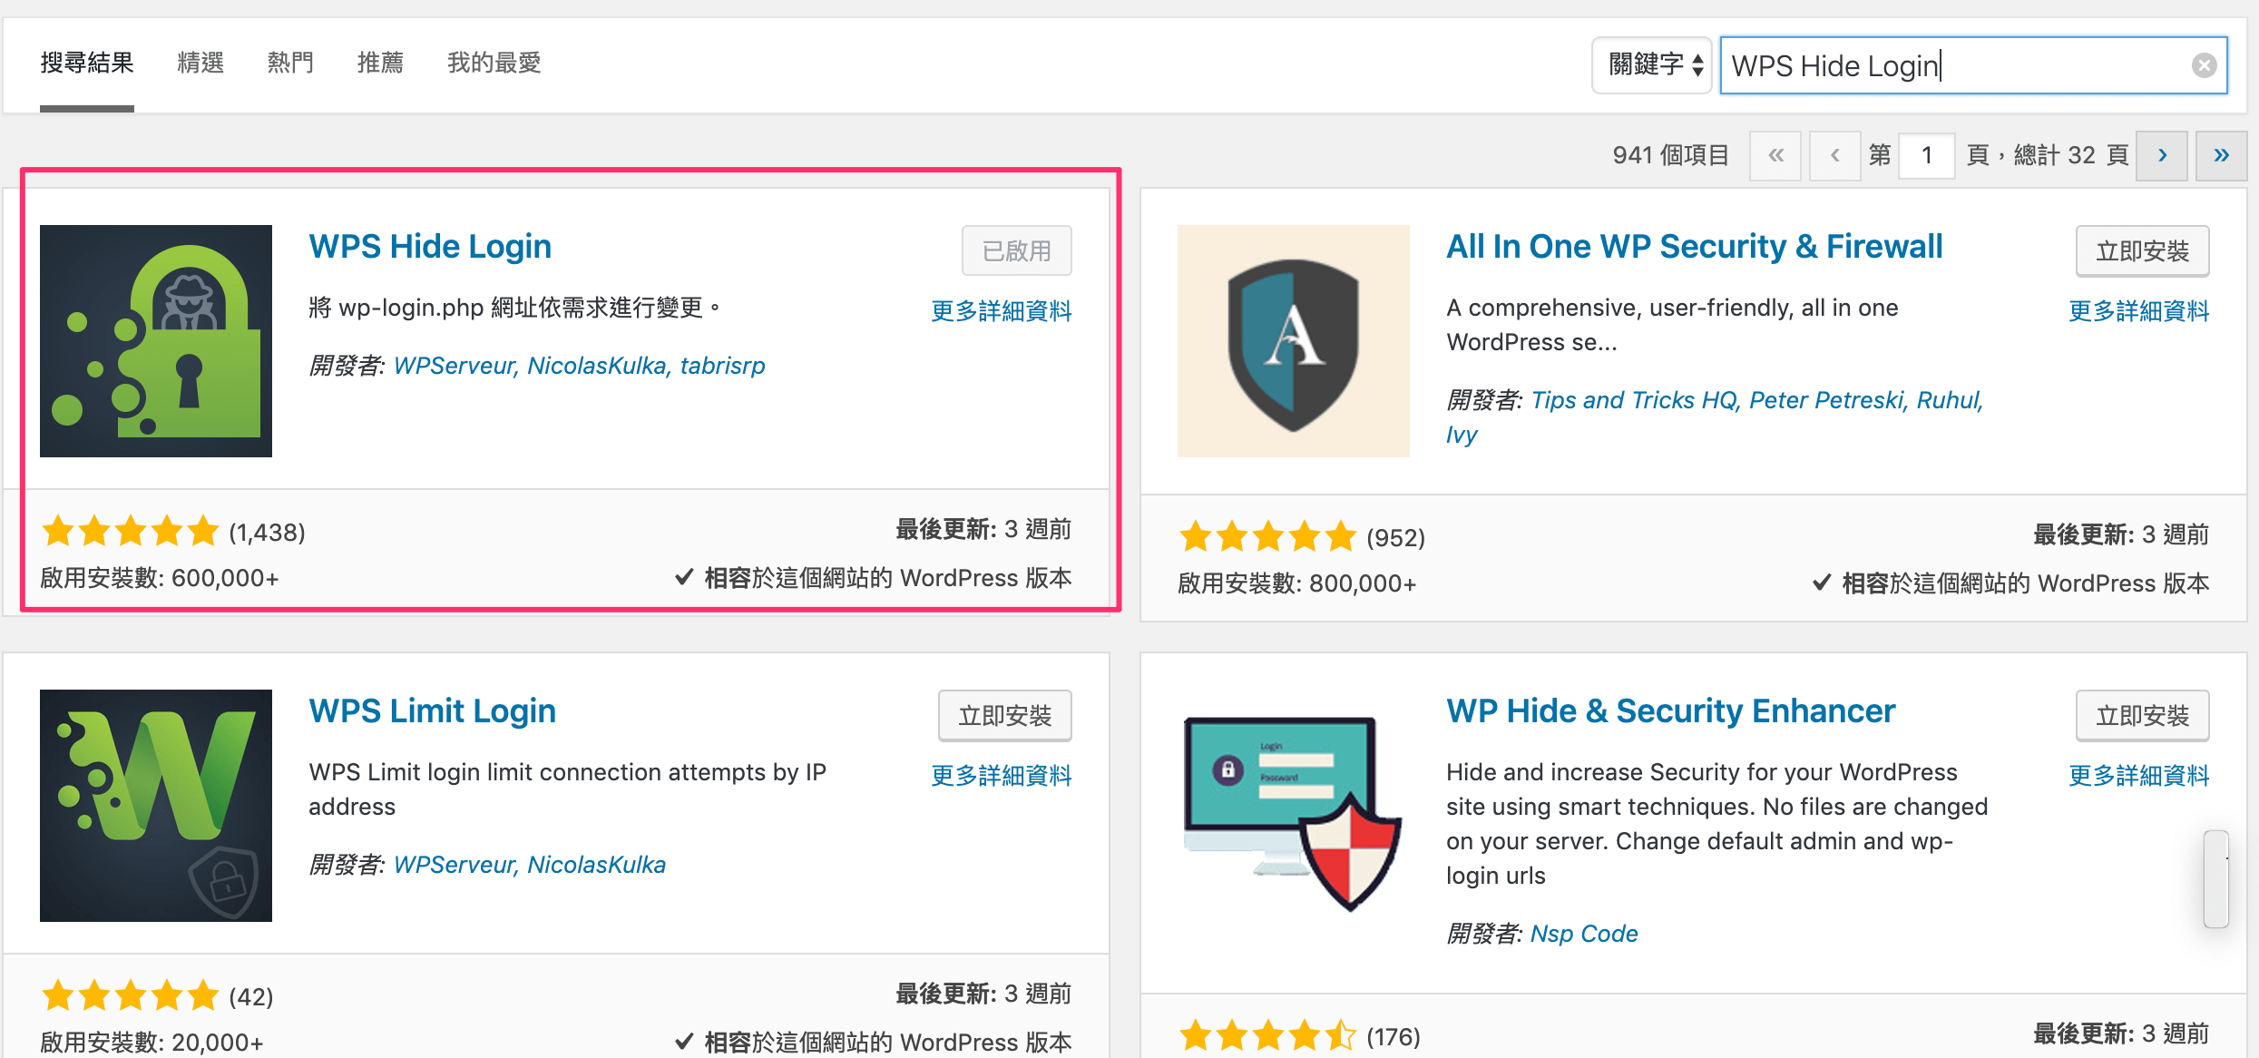Open the 我的最愛 tab
Image resolution: width=2259 pixels, height=1058 pixels.
[494, 63]
